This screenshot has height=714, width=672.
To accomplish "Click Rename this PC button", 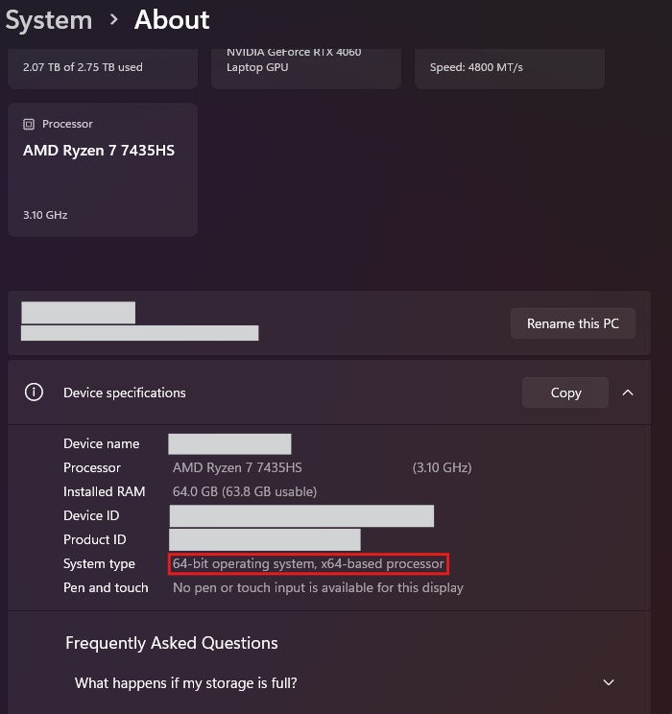I will [x=572, y=323].
